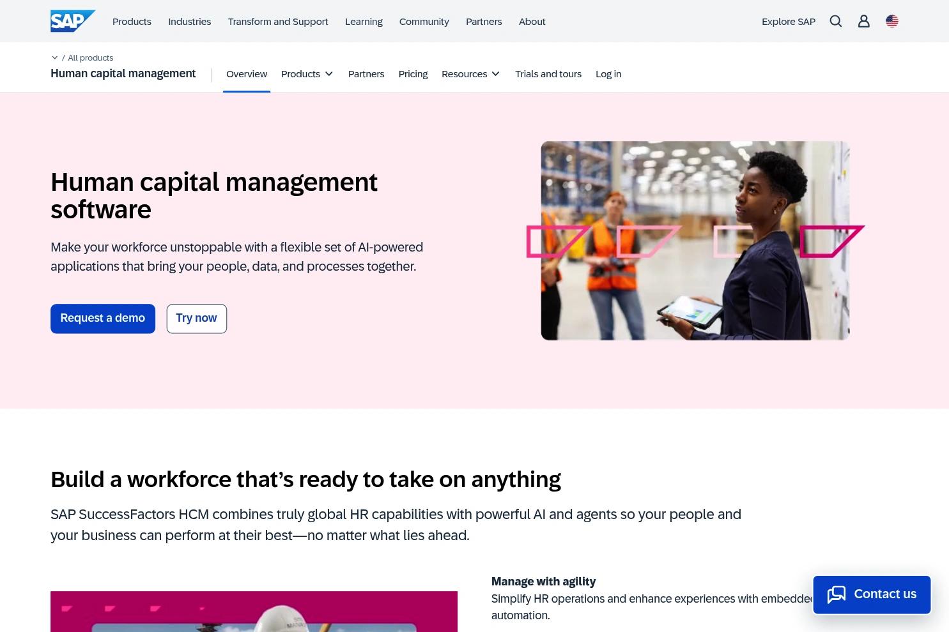
Task: Click the Try now button
Action: coord(197,319)
